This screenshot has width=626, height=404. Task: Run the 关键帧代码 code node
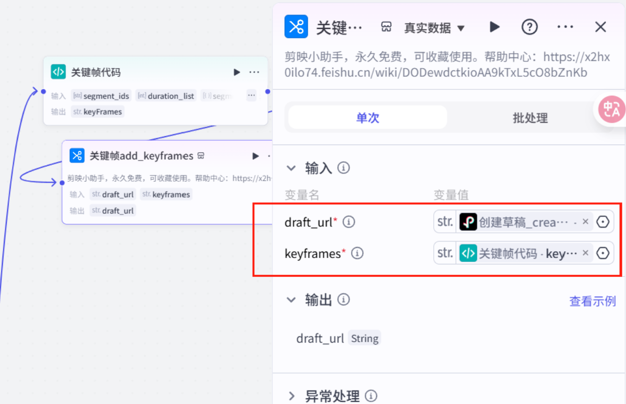coord(237,72)
